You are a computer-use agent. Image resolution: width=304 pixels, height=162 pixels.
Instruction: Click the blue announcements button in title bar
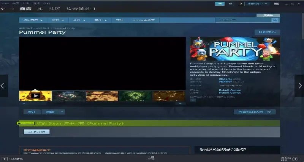pos(220,4)
